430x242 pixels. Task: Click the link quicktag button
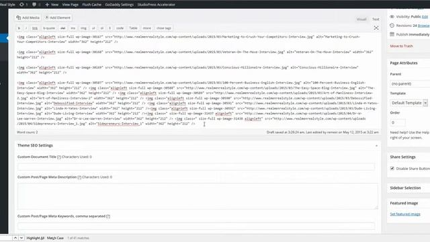(x=35, y=28)
